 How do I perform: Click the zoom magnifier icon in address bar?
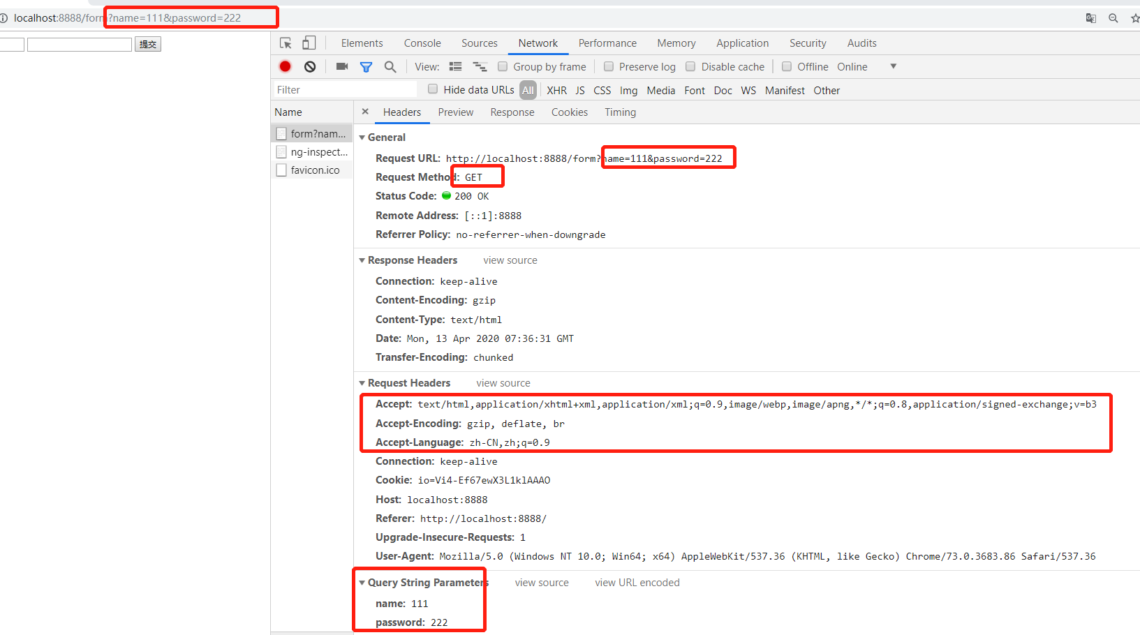coord(1113,18)
